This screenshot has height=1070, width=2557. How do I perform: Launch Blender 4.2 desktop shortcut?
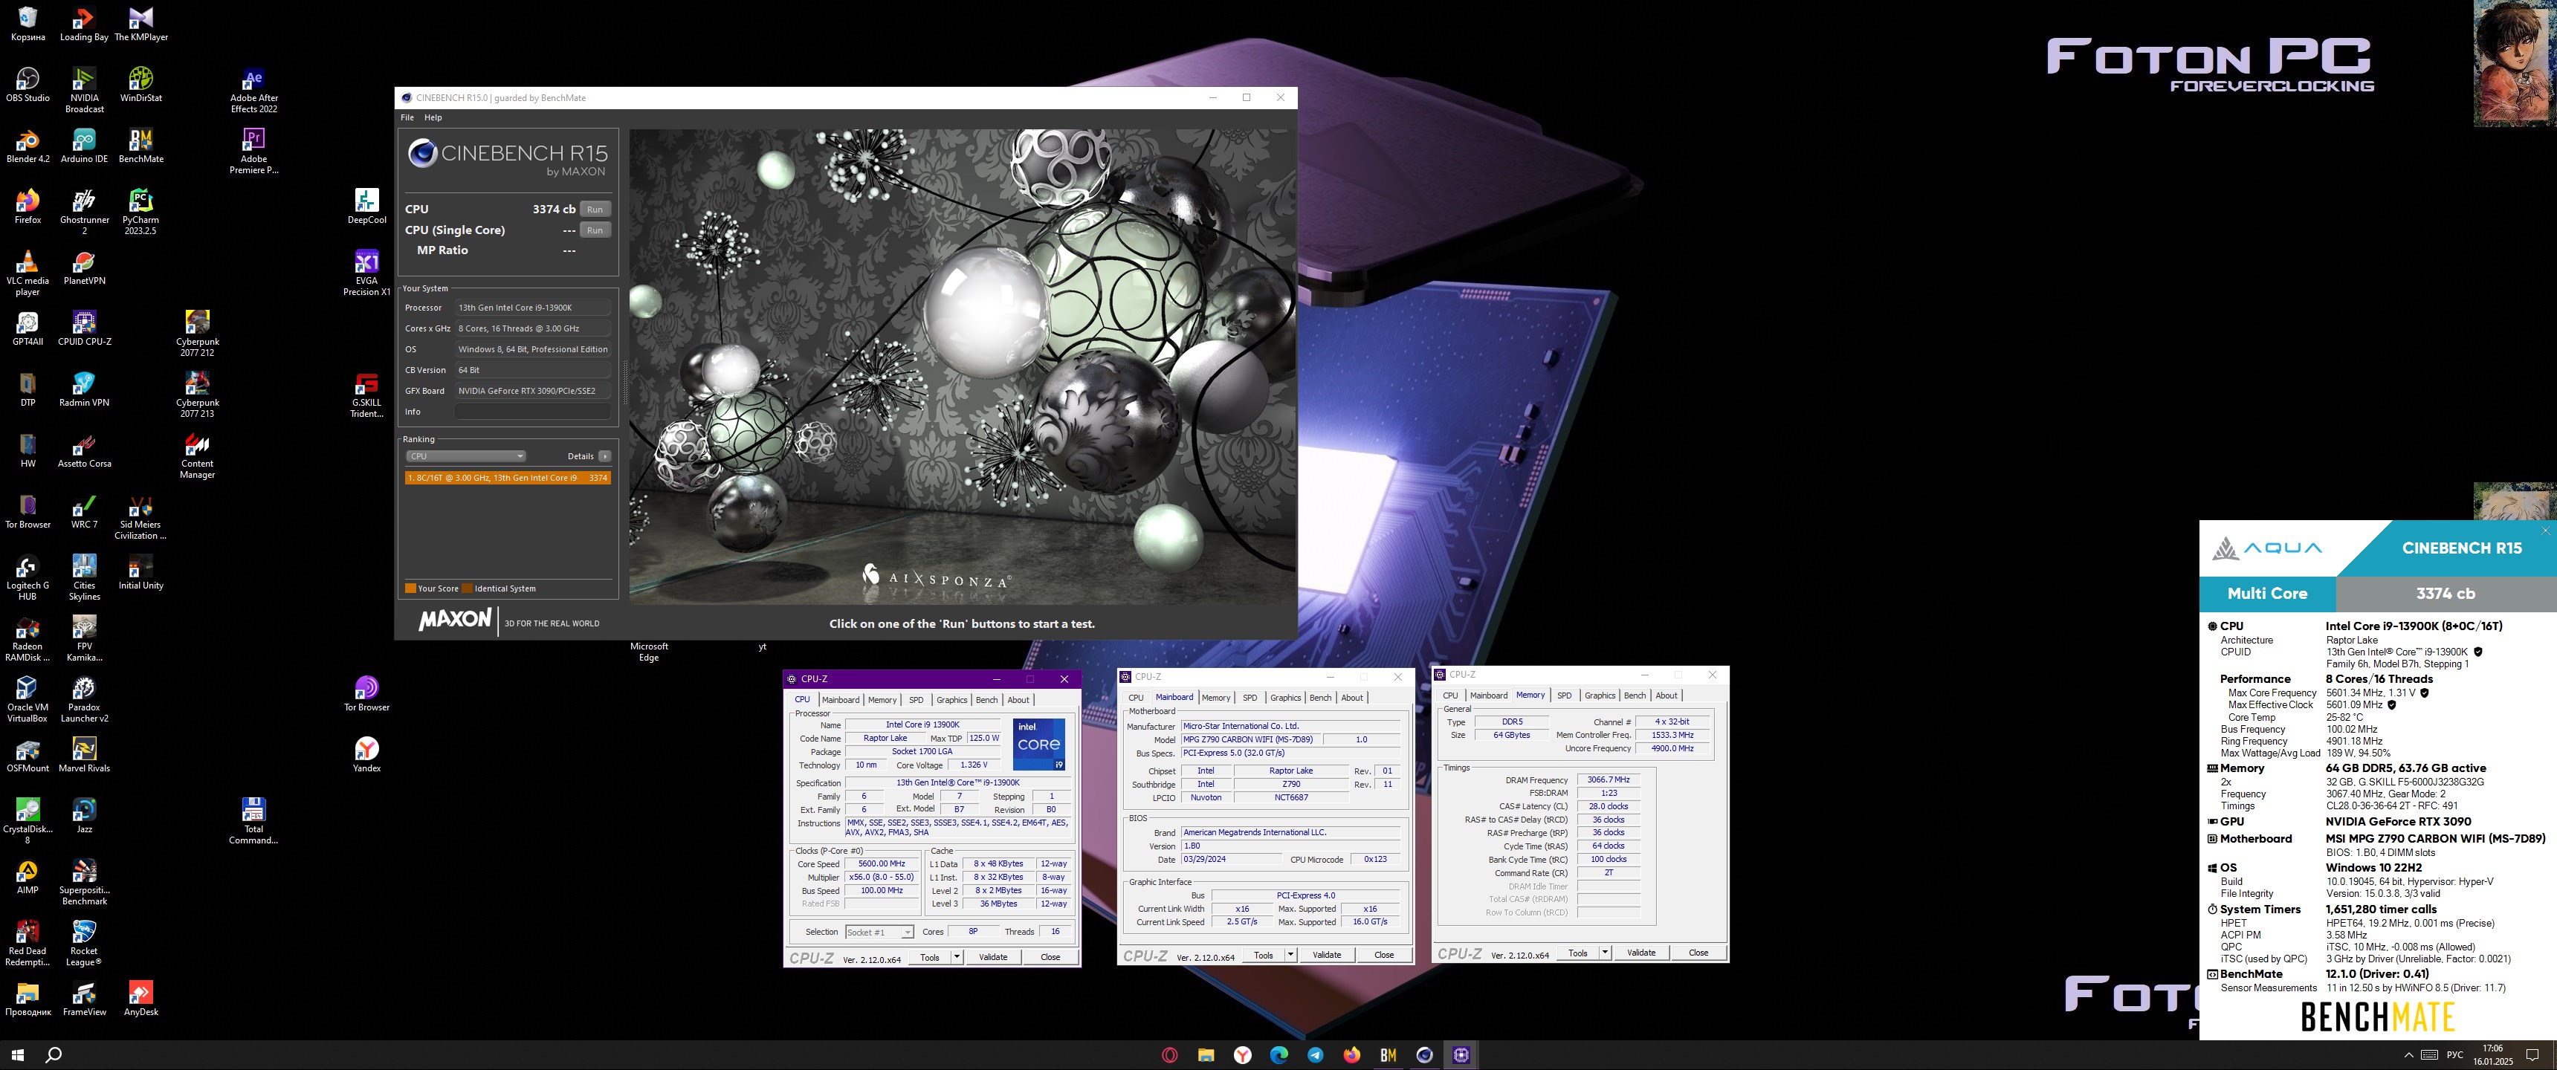[28, 145]
